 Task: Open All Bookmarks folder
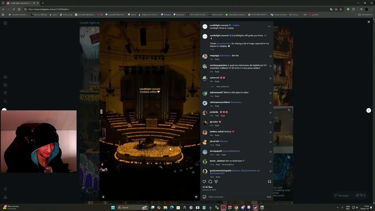pyautogui.click(x=365, y=15)
